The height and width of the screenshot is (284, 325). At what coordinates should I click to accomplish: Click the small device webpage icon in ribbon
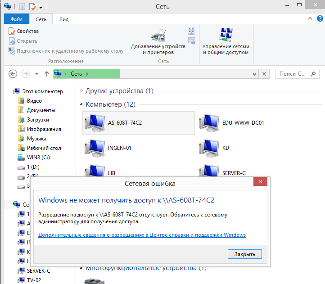192,41
